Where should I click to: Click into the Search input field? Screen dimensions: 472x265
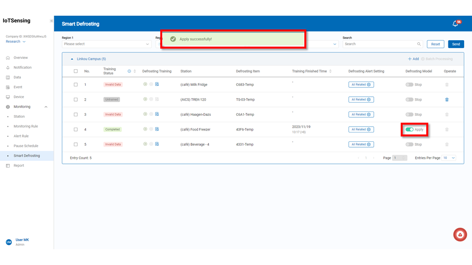(x=379, y=44)
